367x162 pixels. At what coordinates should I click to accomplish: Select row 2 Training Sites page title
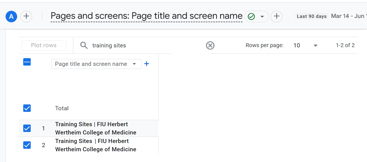click(96, 145)
